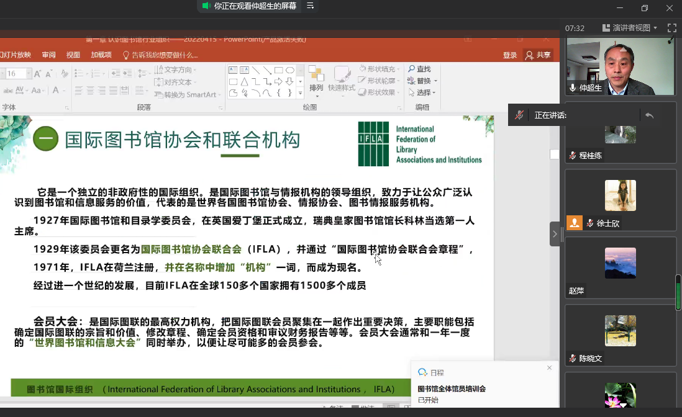Center-align text in paragraph group

pos(90,91)
